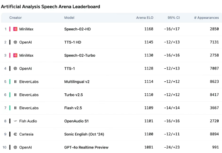Click the ElevenLabs icon beside Multilingual v2
Screen dimensions: 222x153
pos(15,81)
